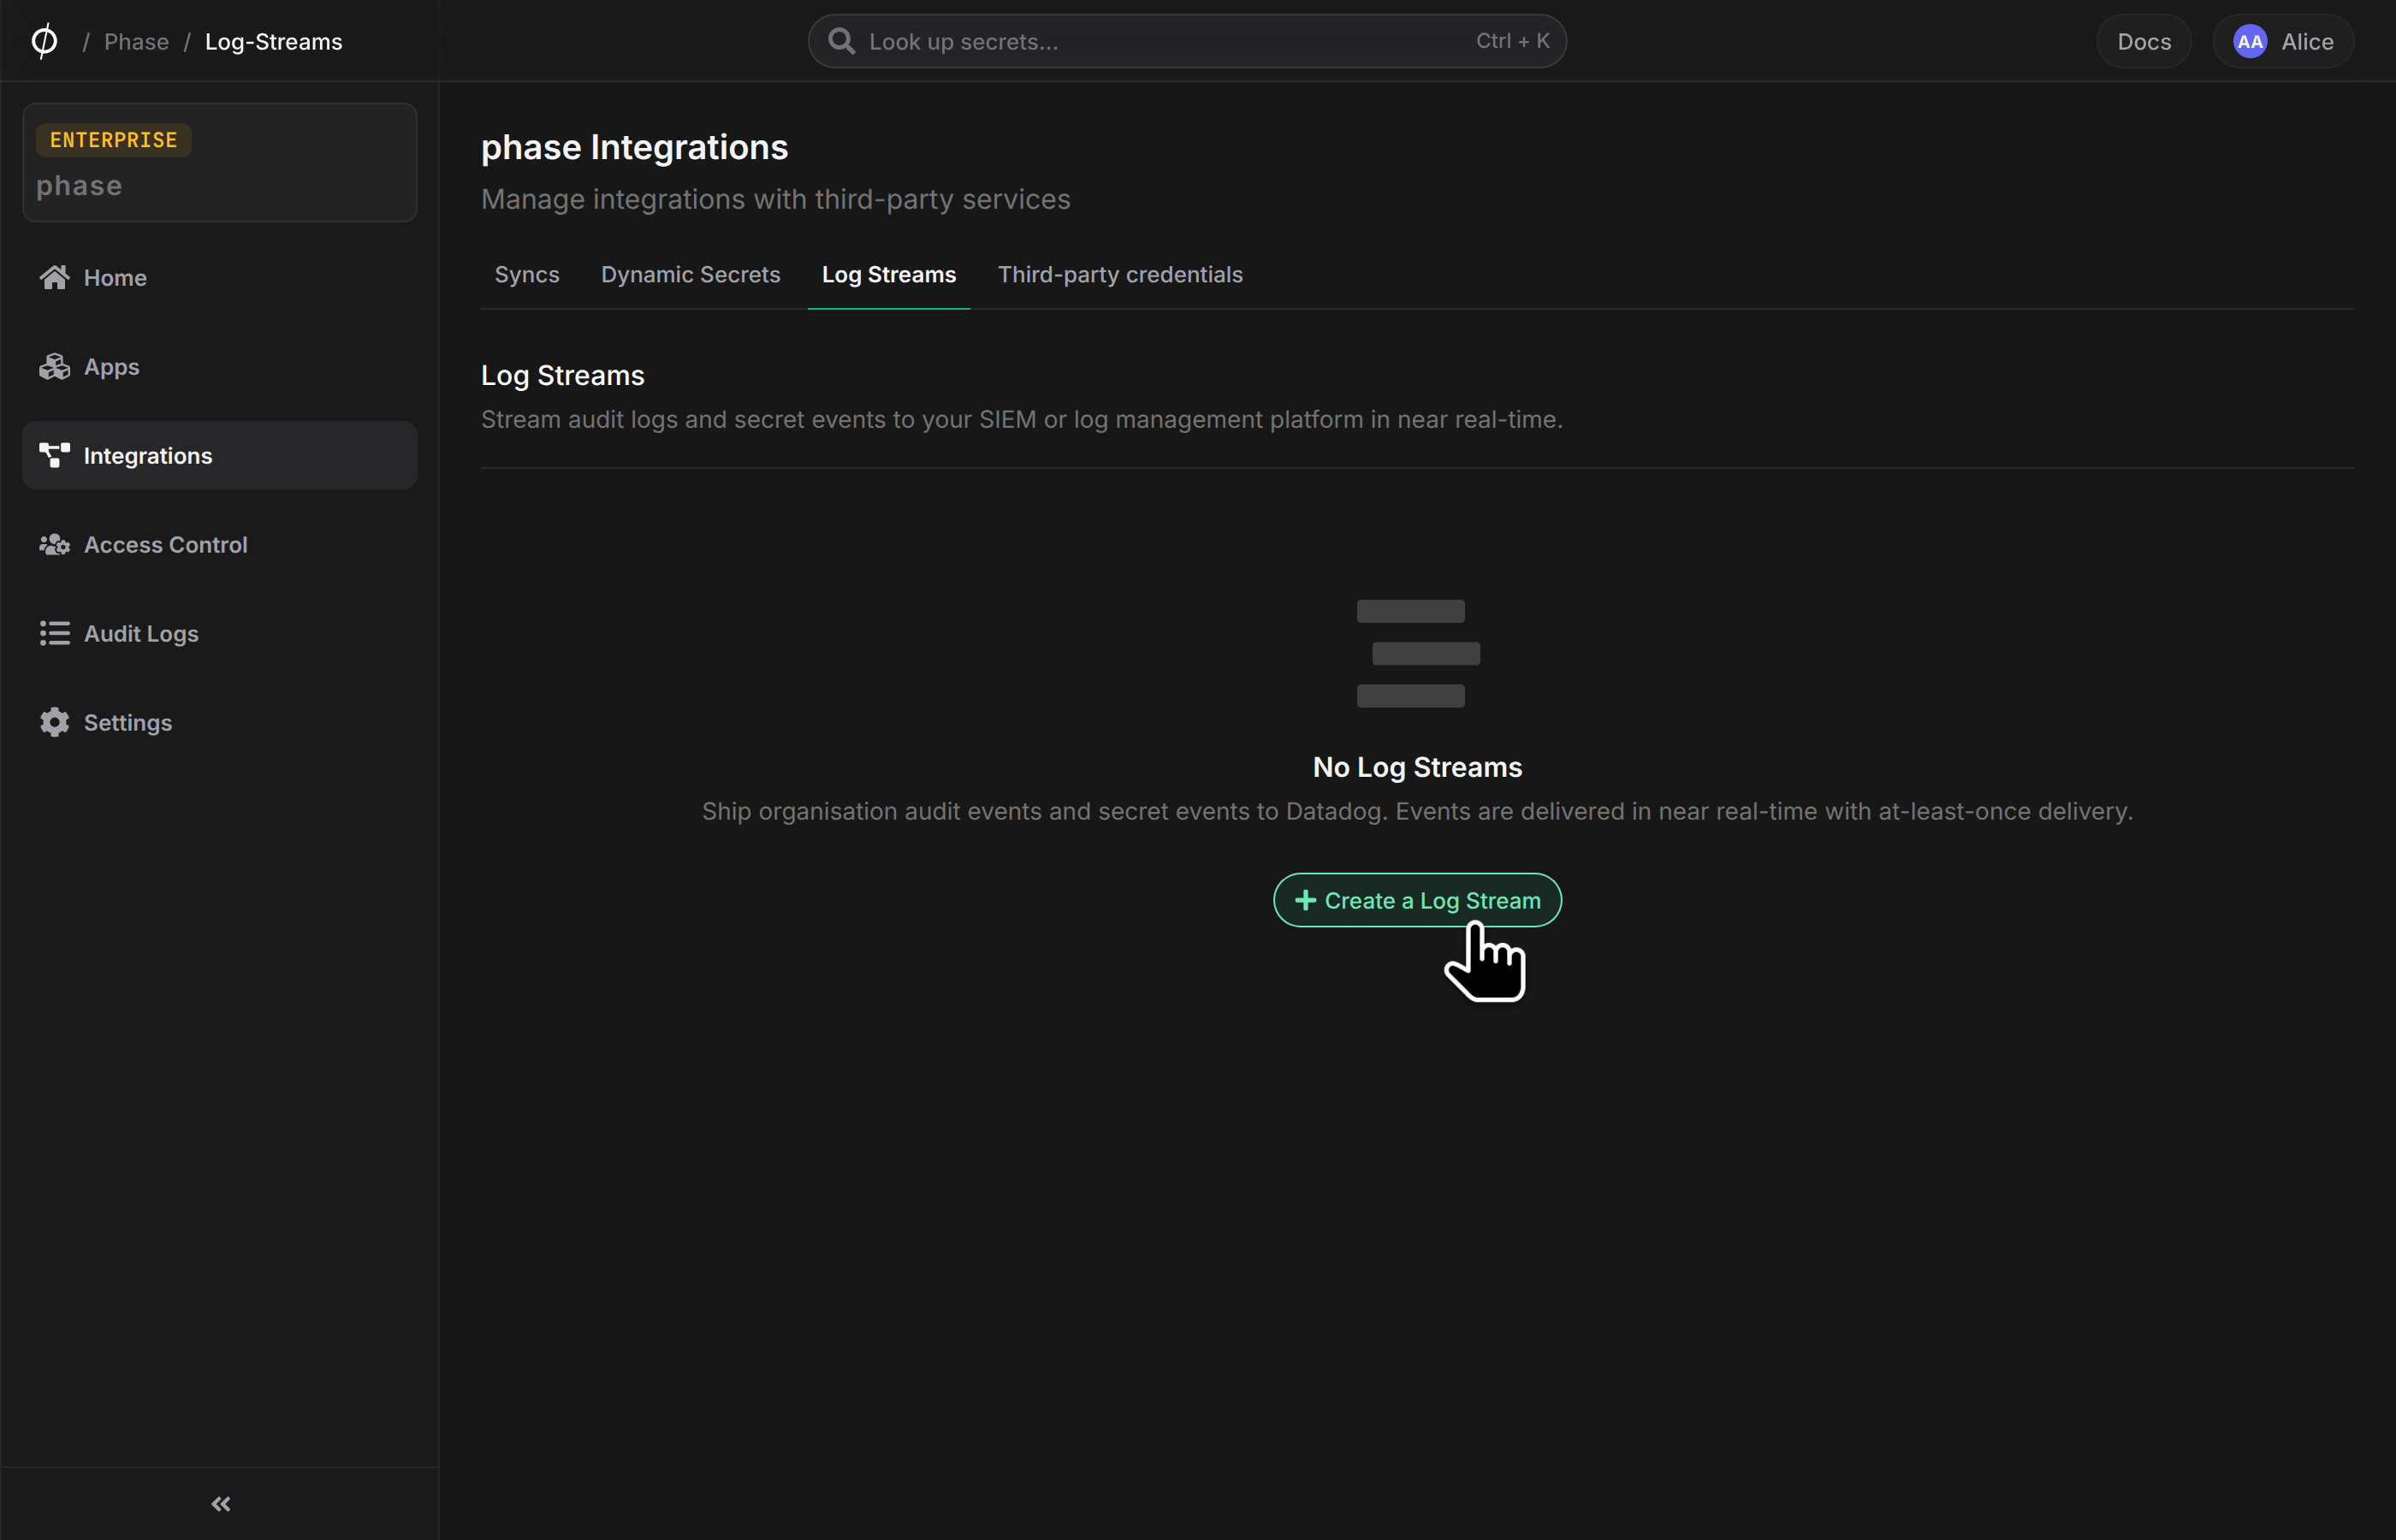
Task: Click the plus icon on Create button
Action: (1304, 900)
